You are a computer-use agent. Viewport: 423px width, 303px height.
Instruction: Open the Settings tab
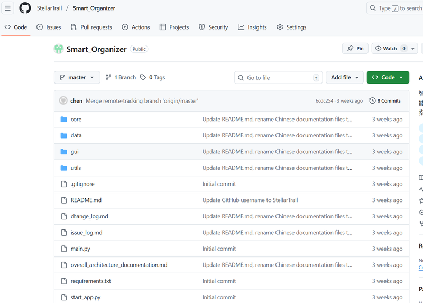click(291, 27)
